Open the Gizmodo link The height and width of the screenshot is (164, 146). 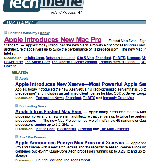click(85, 129)
